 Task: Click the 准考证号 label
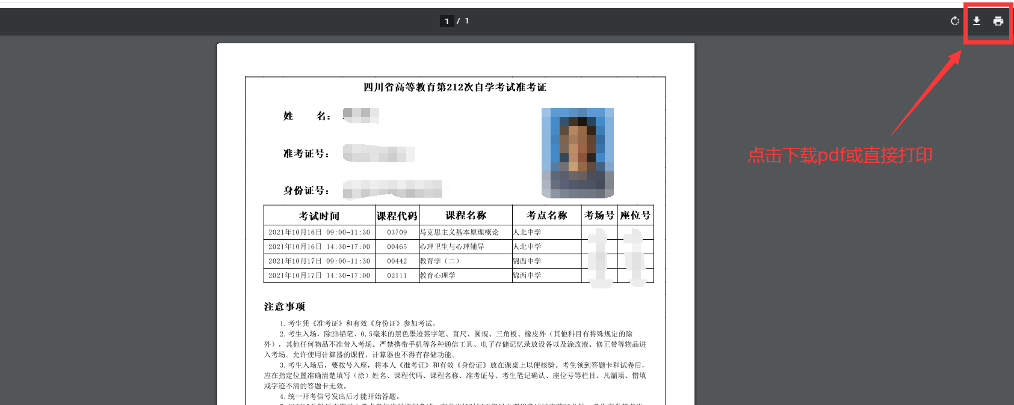click(306, 154)
